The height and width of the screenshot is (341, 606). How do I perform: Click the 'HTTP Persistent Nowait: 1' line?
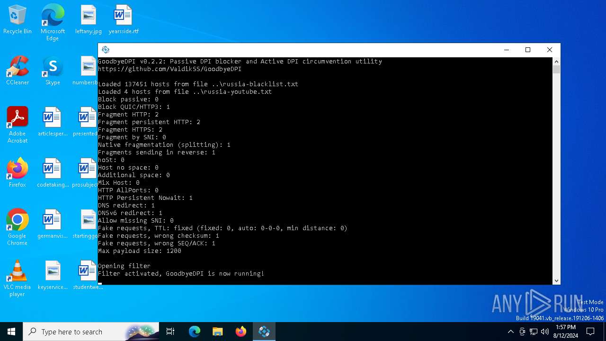tap(145, 198)
